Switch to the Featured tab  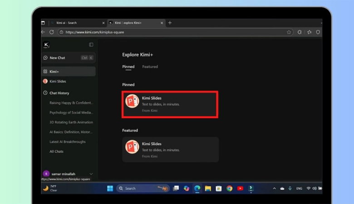click(x=150, y=67)
